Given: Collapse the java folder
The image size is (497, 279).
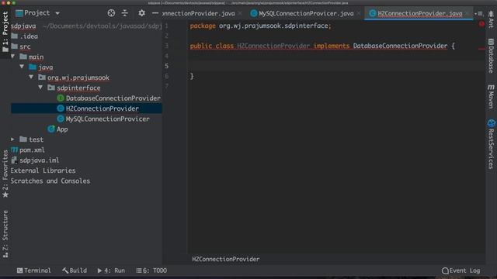Looking at the screenshot, I should [22, 67].
